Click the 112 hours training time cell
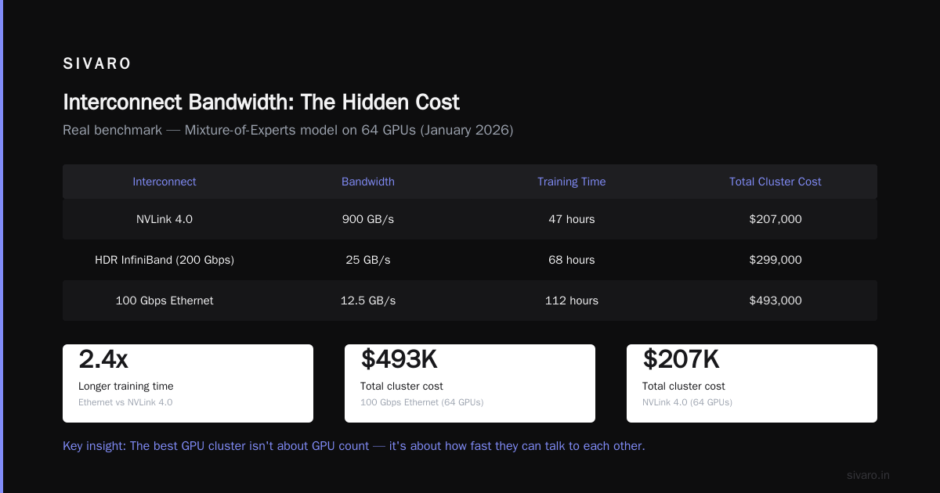The width and height of the screenshot is (940, 493). point(572,300)
